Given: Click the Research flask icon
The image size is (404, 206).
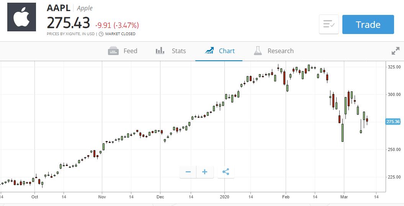Looking at the screenshot, I should (258, 51).
